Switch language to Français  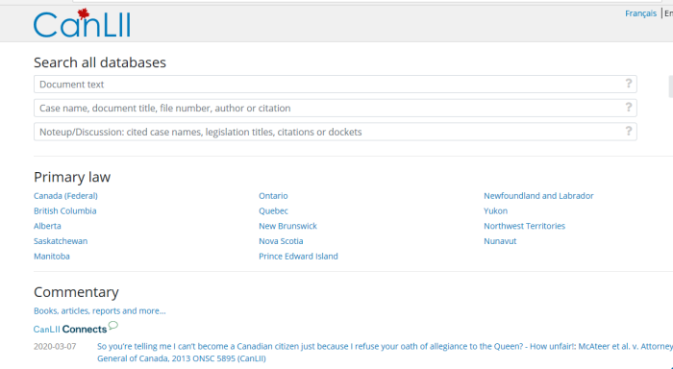[x=640, y=13]
